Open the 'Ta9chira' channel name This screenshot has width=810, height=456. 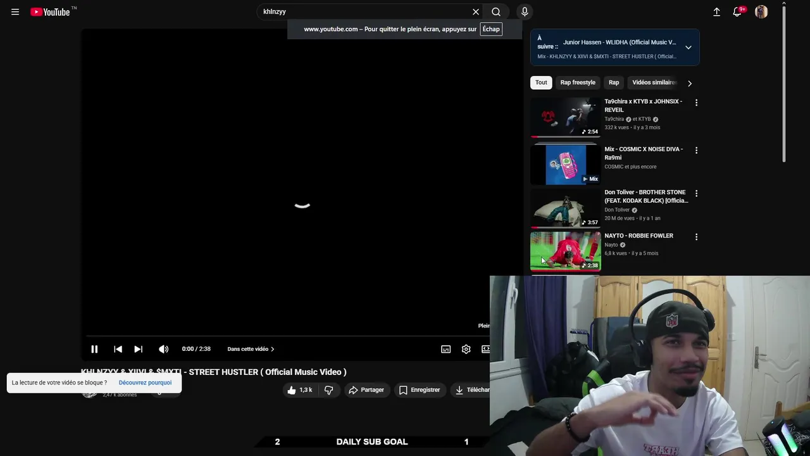click(x=614, y=119)
